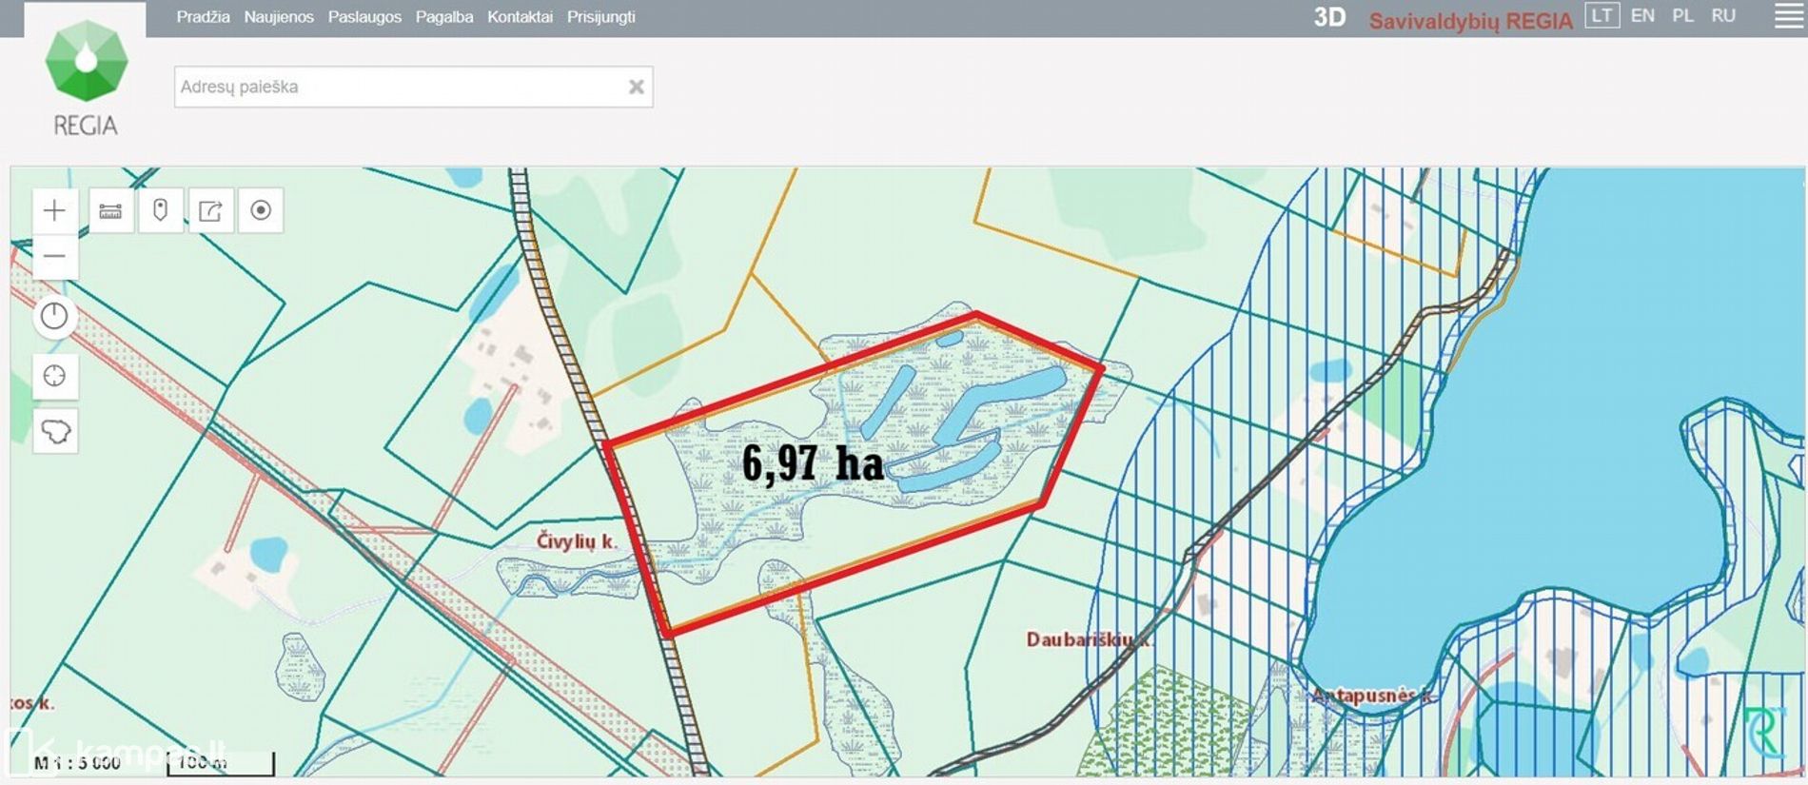
Task: Click the Adresų paieška search box
Action: (x=400, y=87)
